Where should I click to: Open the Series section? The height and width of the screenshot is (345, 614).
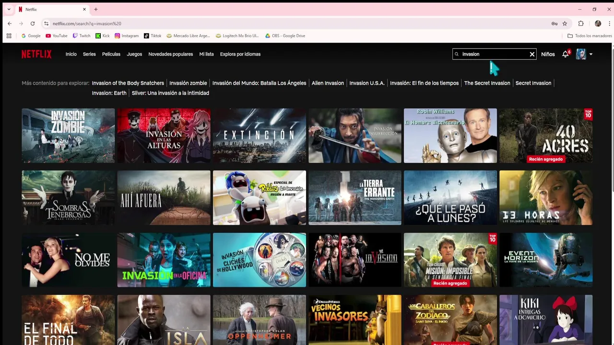point(89,54)
